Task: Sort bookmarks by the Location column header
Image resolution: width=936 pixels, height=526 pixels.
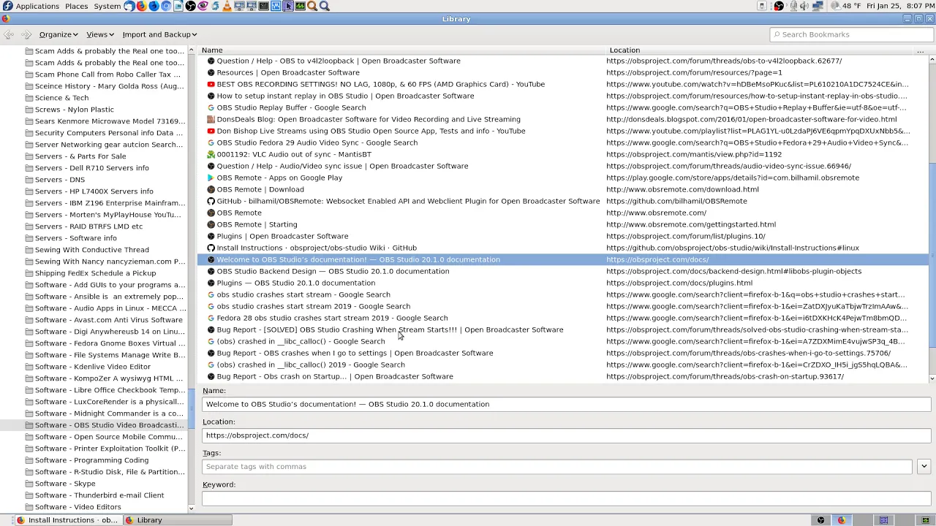Action: point(759,50)
